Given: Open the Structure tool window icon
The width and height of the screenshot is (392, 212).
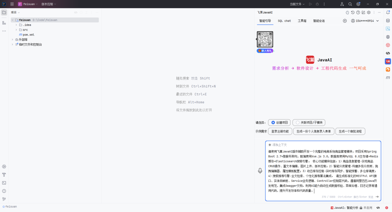Looking at the screenshot, I should 4,23.
